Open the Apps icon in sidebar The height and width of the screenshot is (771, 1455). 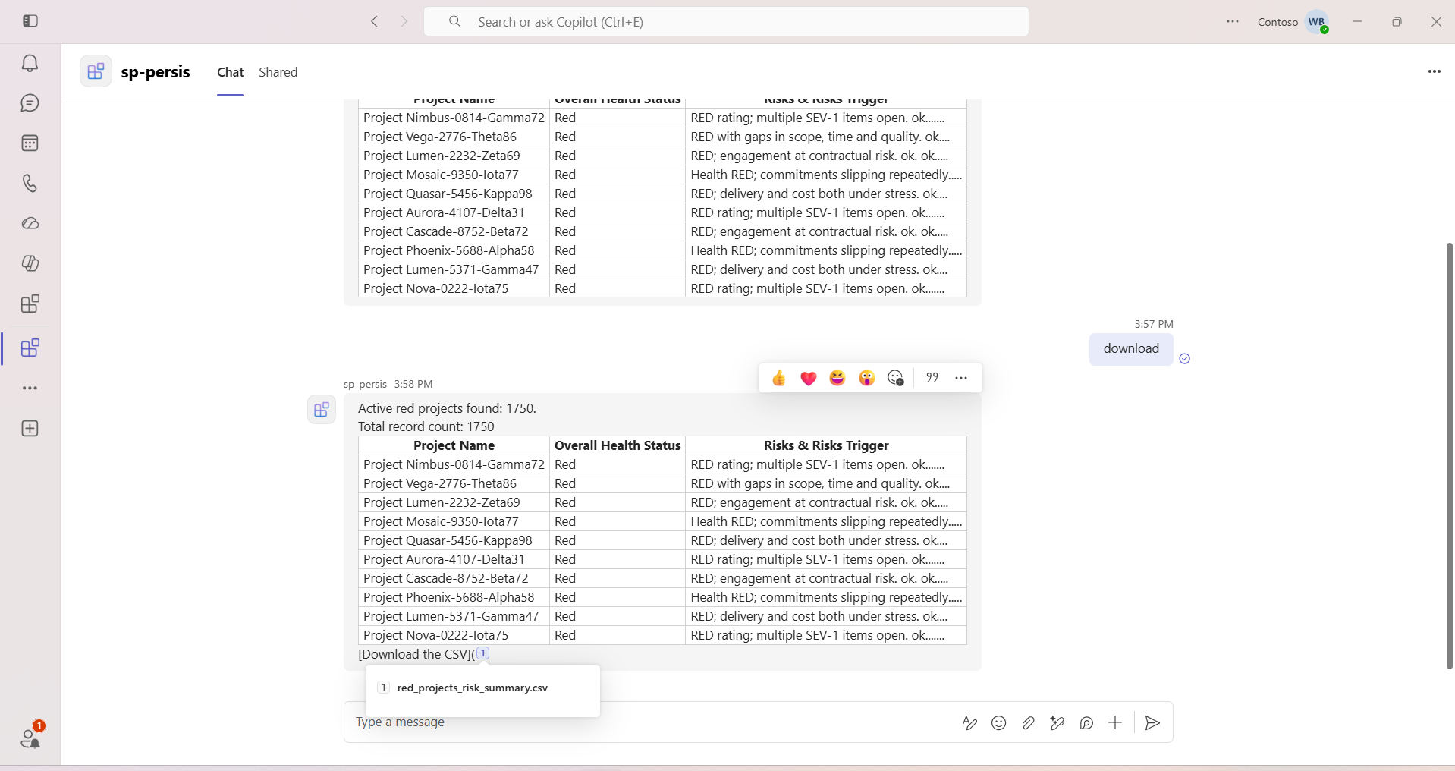click(x=30, y=304)
